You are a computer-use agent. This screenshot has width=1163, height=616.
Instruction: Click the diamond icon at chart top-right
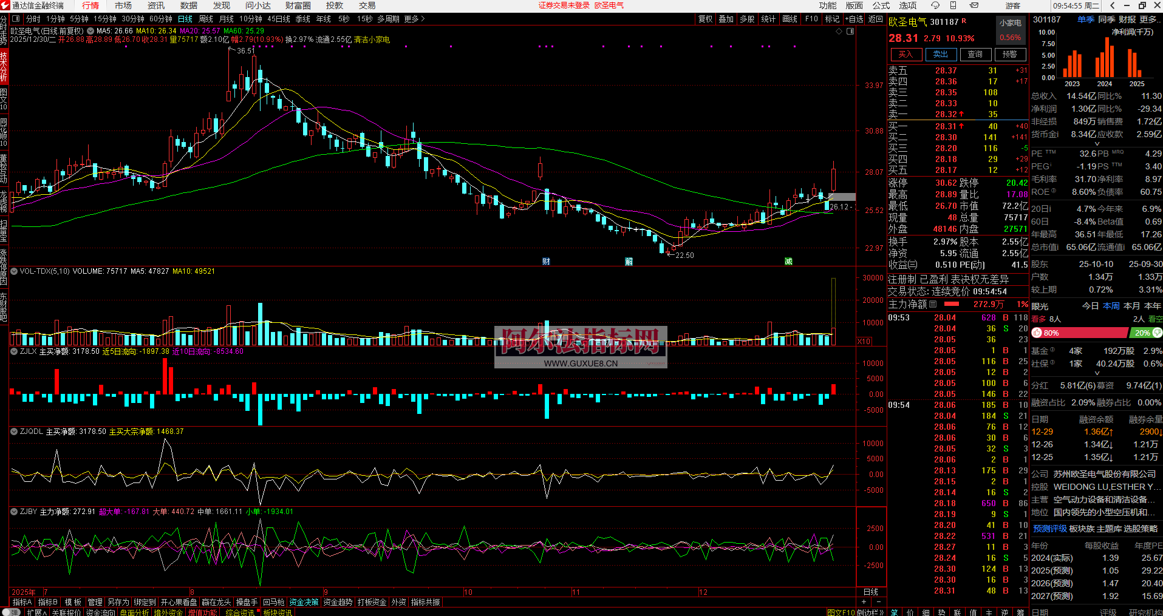[x=839, y=31]
